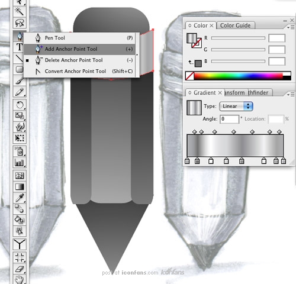Select the Pencil tool in toolbar

(20, 92)
